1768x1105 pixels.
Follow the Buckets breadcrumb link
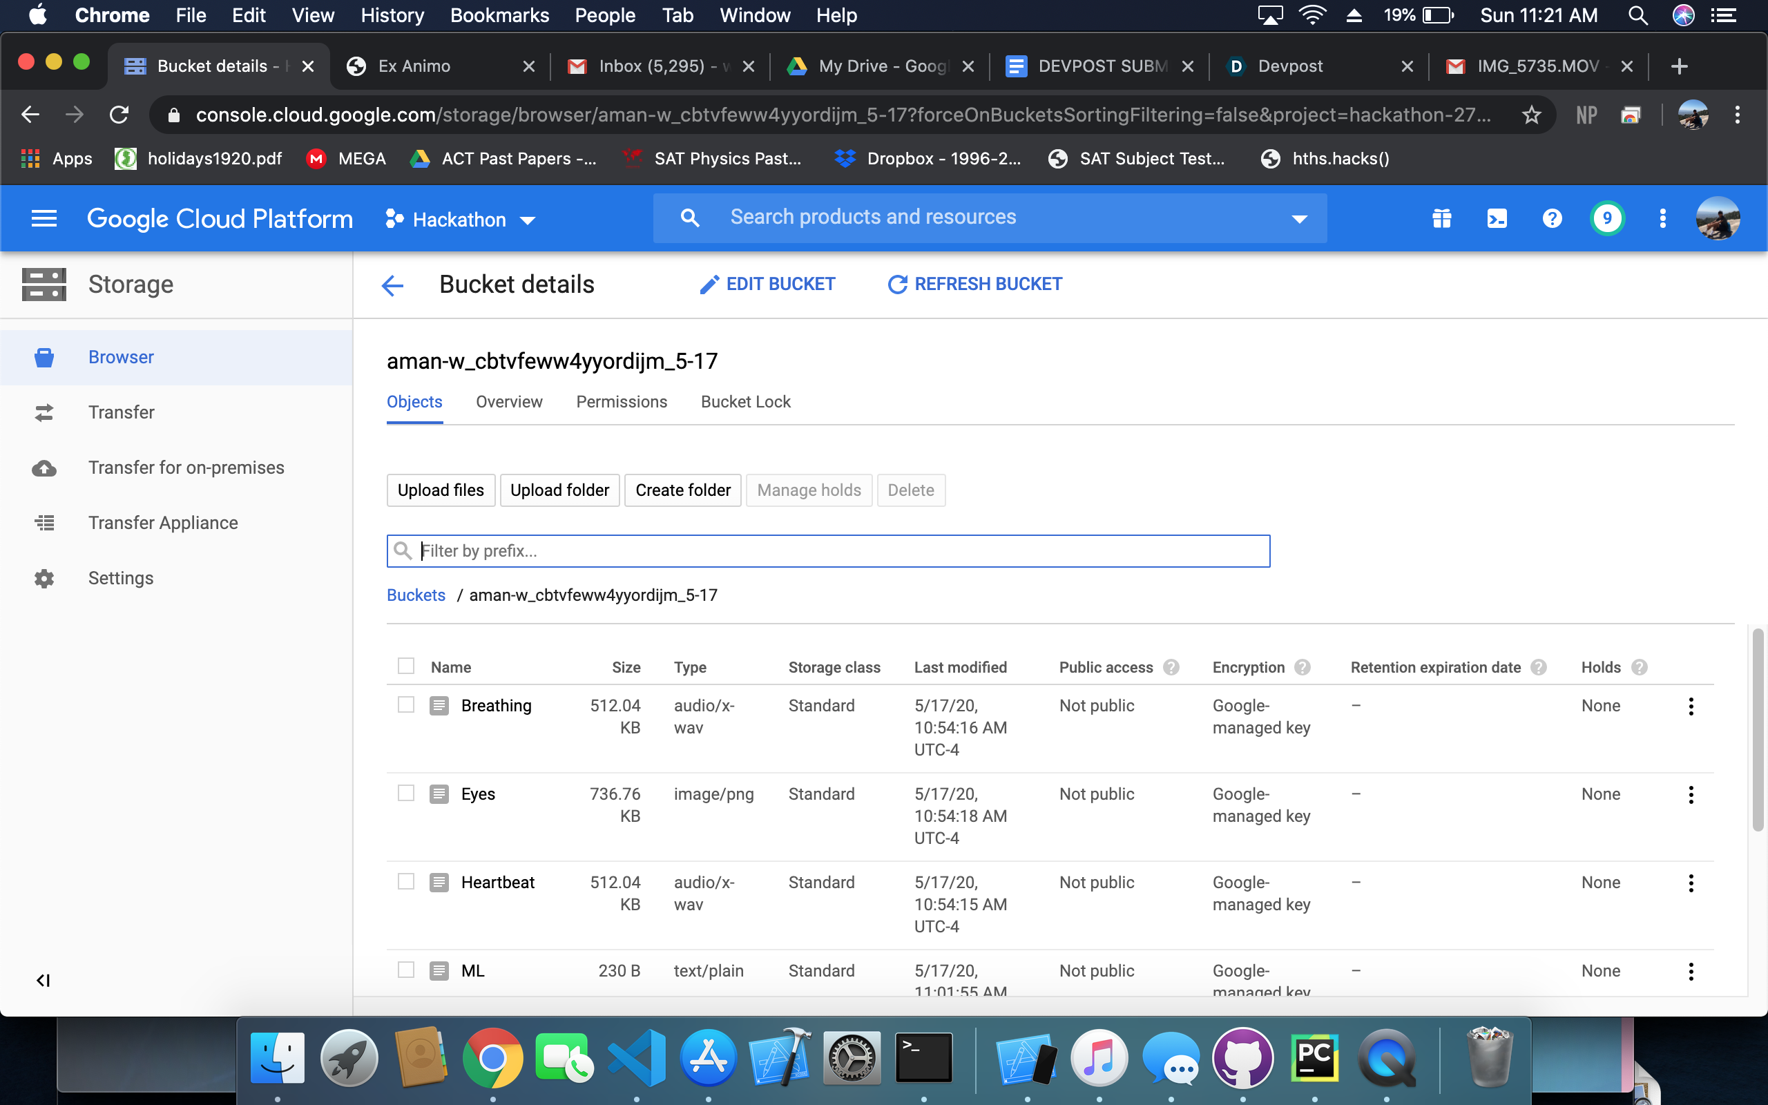click(416, 595)
